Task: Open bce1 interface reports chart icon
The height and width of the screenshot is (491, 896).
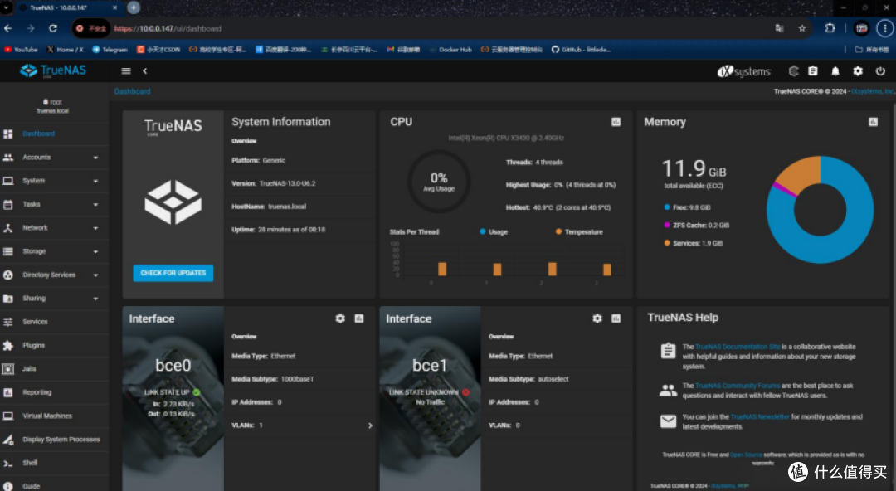Action: click(616, 318)
